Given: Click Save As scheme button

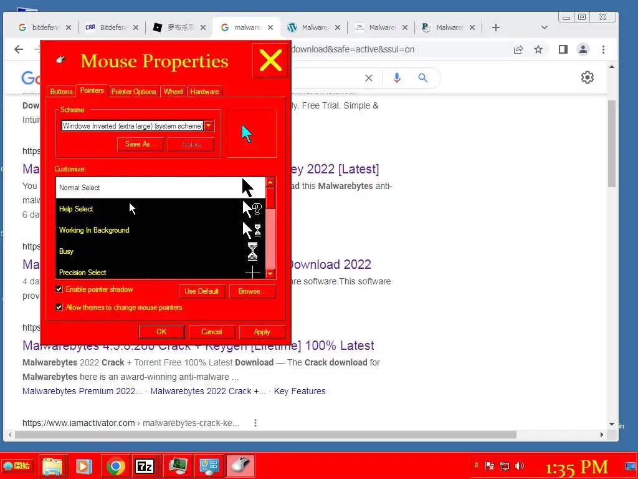Looking at the screenshot, I should click(x=140, y=144).
